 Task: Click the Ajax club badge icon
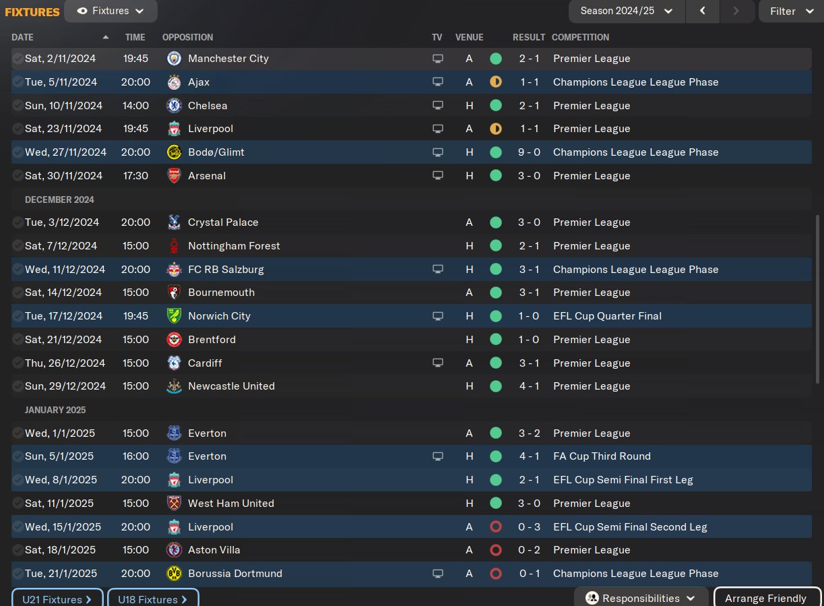(174, 82)
